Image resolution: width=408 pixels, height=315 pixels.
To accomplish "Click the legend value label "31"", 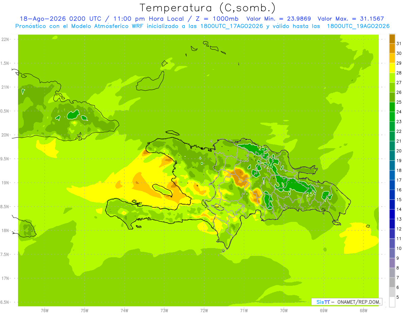I will (399, 43).
